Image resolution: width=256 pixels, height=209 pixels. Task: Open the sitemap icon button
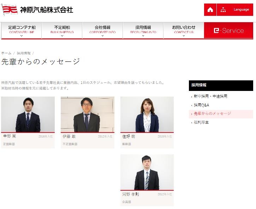223,10
